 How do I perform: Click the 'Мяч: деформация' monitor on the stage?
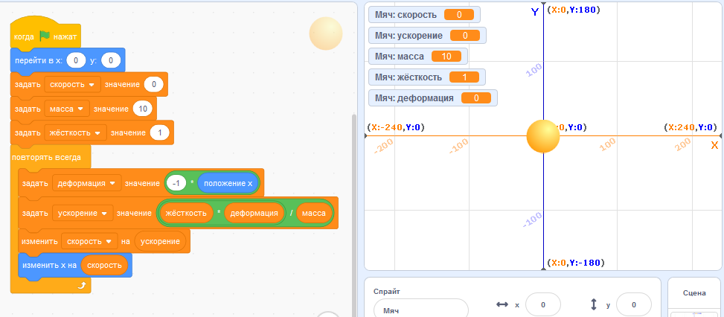tap(432, 98)
